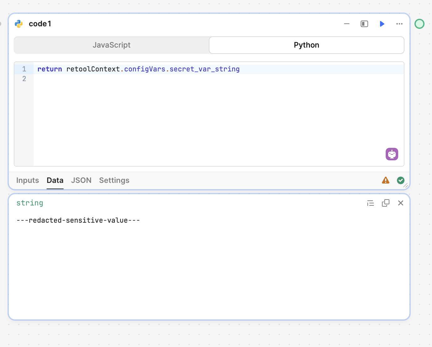The image size is (432, 347).
Task: Expand output tree levels with the list icon
Action: coord(370,203)
